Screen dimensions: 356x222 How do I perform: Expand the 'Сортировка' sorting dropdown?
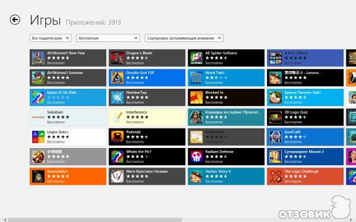click(184, 38)
